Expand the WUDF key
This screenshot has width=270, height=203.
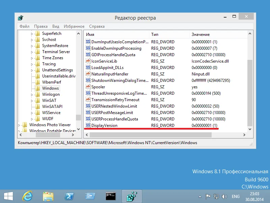32,119
